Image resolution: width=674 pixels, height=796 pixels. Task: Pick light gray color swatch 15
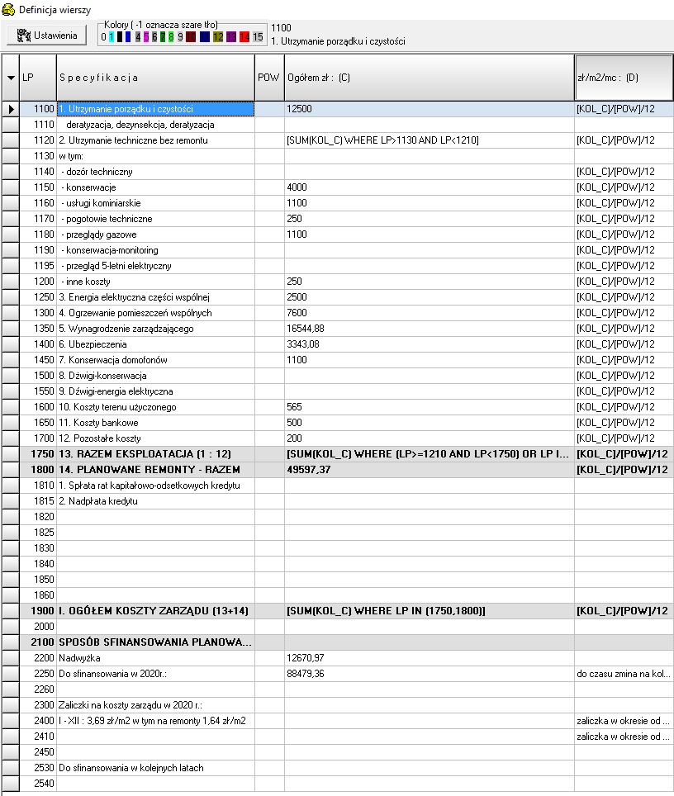pyautogui.click(x=258, y=37)
